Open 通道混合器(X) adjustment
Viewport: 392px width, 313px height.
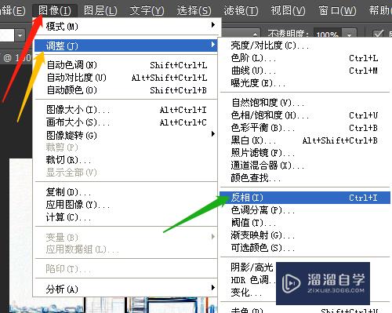point(305,166)
